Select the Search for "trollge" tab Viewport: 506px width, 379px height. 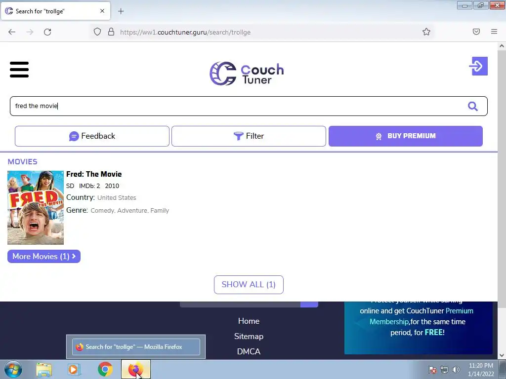(55, 11)
